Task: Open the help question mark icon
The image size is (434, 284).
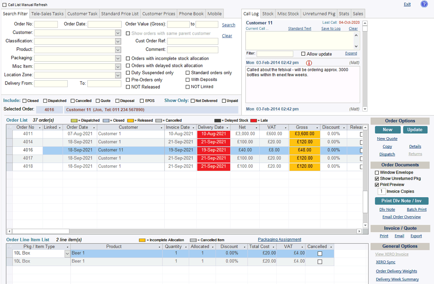Action: click(424, 4)
